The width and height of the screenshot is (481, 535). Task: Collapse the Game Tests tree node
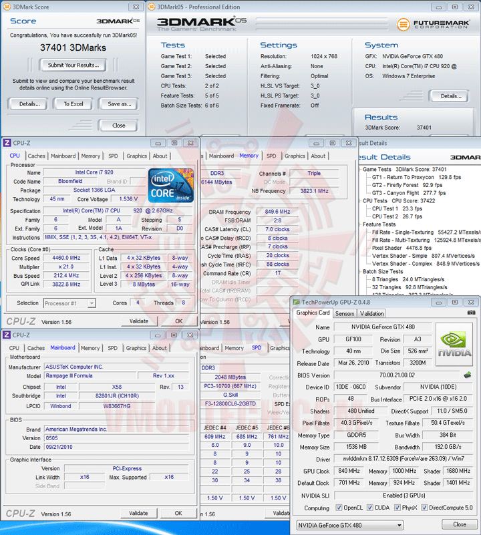pyautogui.click(x=360, y=169)
